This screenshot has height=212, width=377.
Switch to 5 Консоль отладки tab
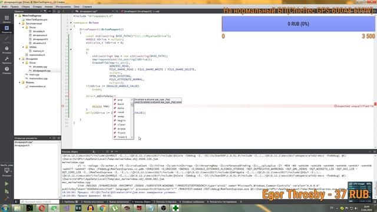click(x=165, y=202)
